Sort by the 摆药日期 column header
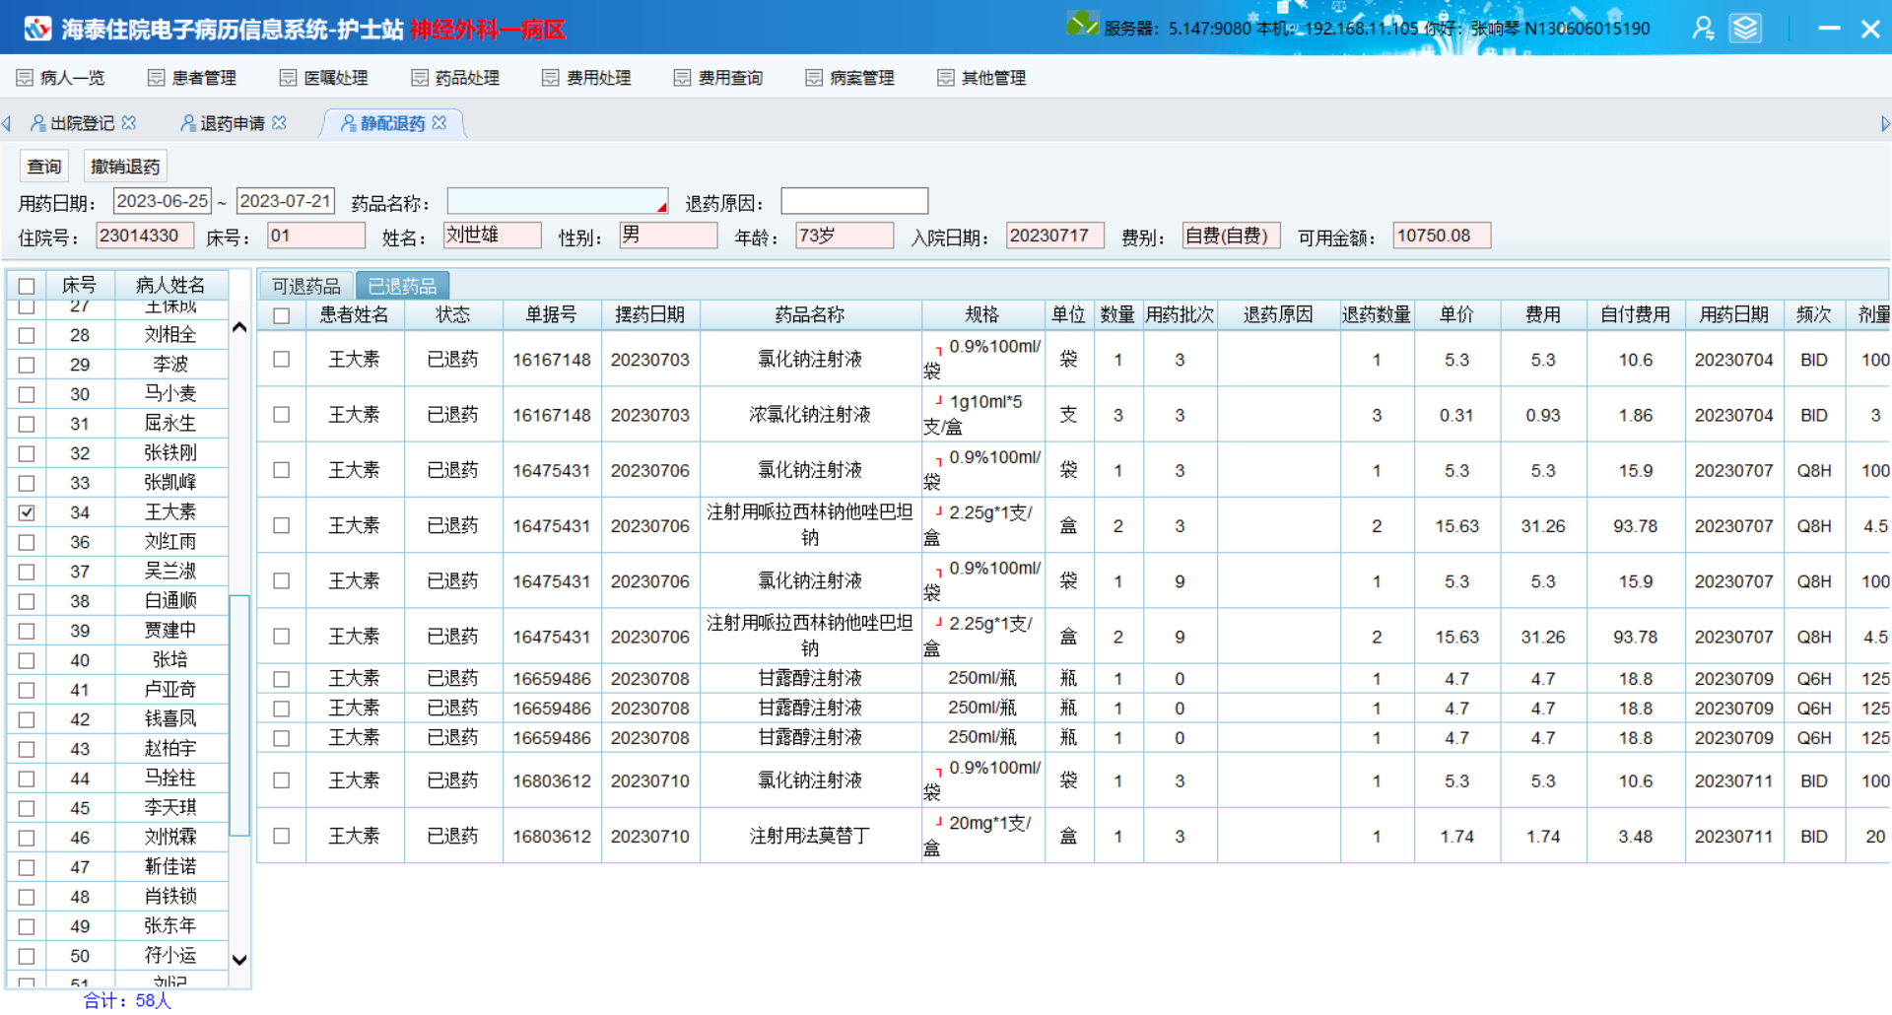The width and height of the screenshot is (1892, 1015). point(649,314)
